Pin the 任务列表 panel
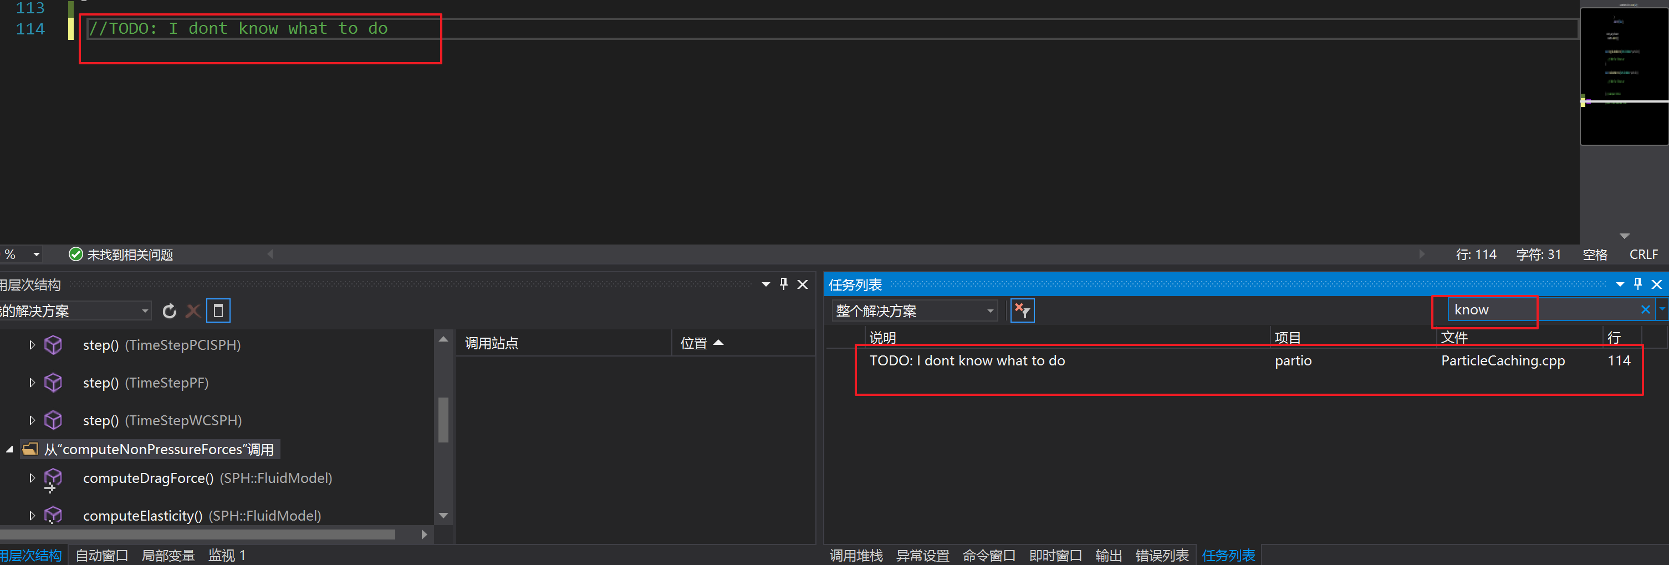This screenshot has height=565, width=1669. (1638, 284)
